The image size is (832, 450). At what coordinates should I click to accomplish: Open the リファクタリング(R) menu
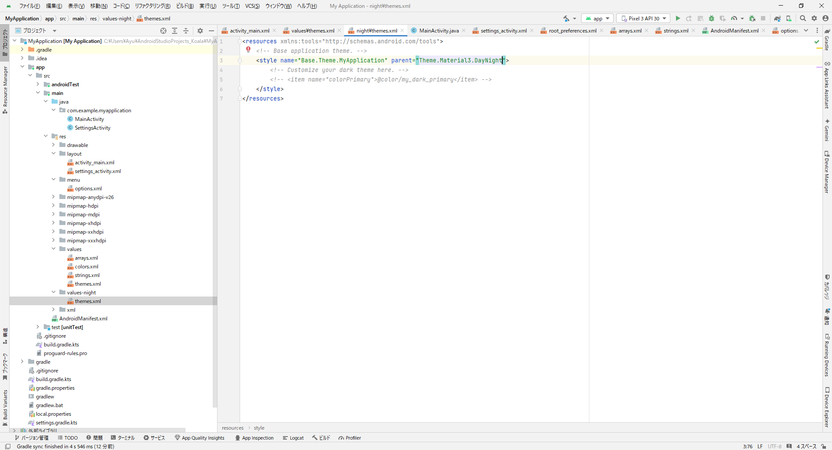pyautogui.click(x=153, y=6)
